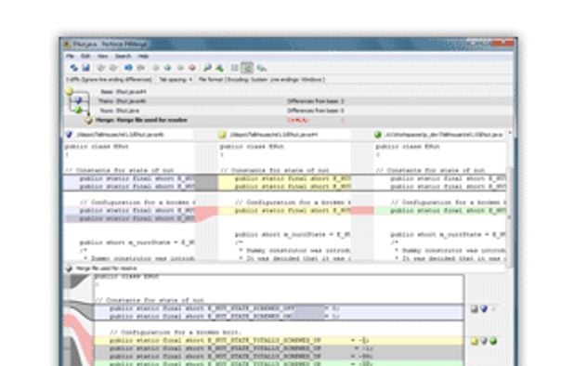This screenshot has width=574, height=366.
Task: Save the merge file with disk icon
Action: coord(86,68)
